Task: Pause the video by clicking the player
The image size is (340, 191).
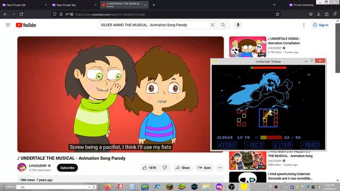Action: coord(121,94)
